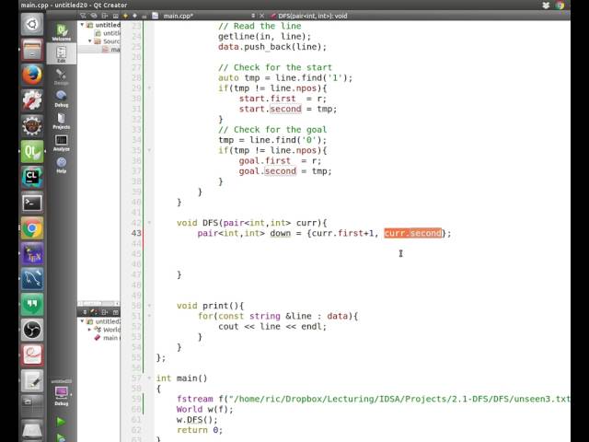
Task: Click the green Run button
Action: pyautogui.click(x=62, y=422)
